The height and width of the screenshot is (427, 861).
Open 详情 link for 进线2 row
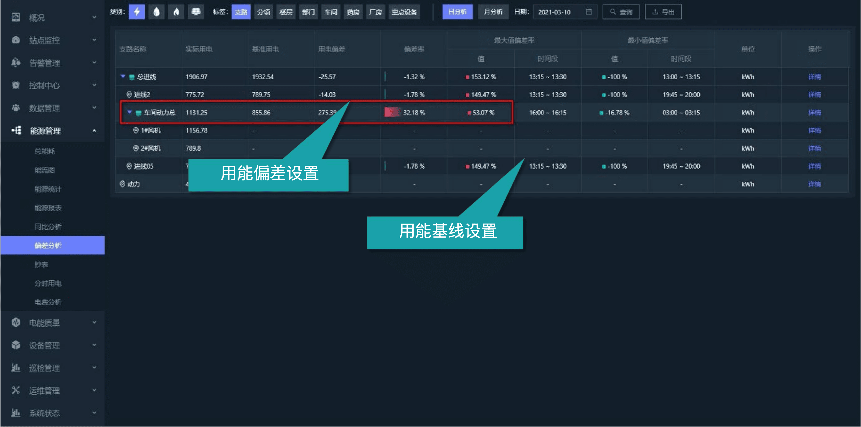coord(814,95)
